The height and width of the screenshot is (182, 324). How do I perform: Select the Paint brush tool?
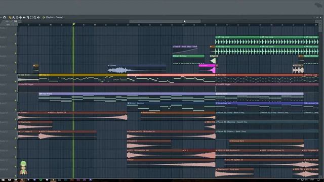click(x=14, y=18)
